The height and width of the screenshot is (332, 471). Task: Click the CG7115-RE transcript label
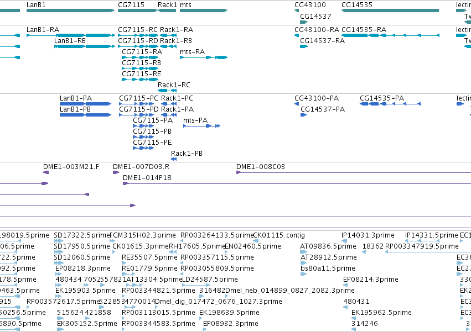pyautogui.click(x=142, y=74)
